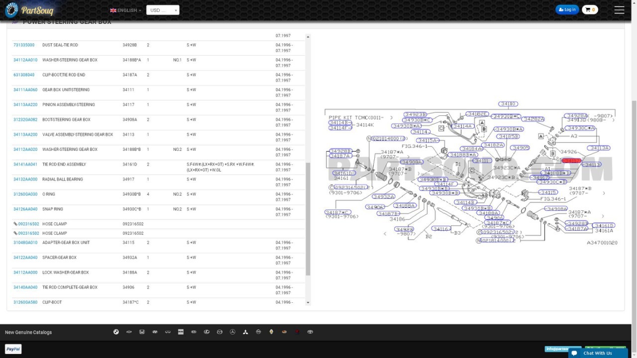Open the Toyota catalog logo
637x358 pixels.
(x=310, y=332)
